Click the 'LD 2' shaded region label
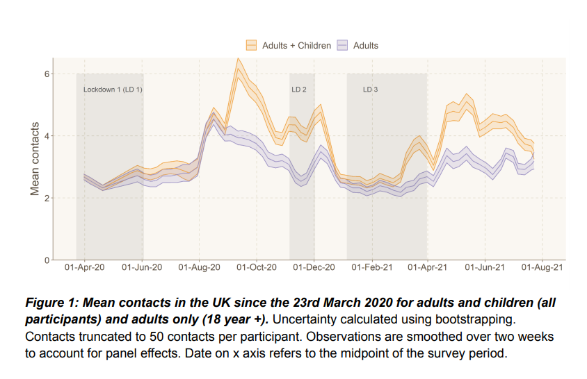This screenshot has height=379, width=587. pos(298,90)
